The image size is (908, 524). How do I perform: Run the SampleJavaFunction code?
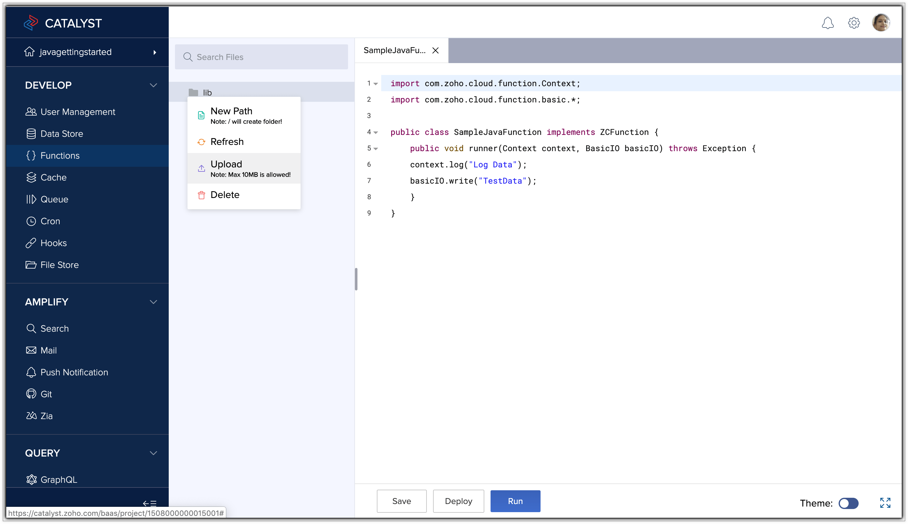point(515,501)
